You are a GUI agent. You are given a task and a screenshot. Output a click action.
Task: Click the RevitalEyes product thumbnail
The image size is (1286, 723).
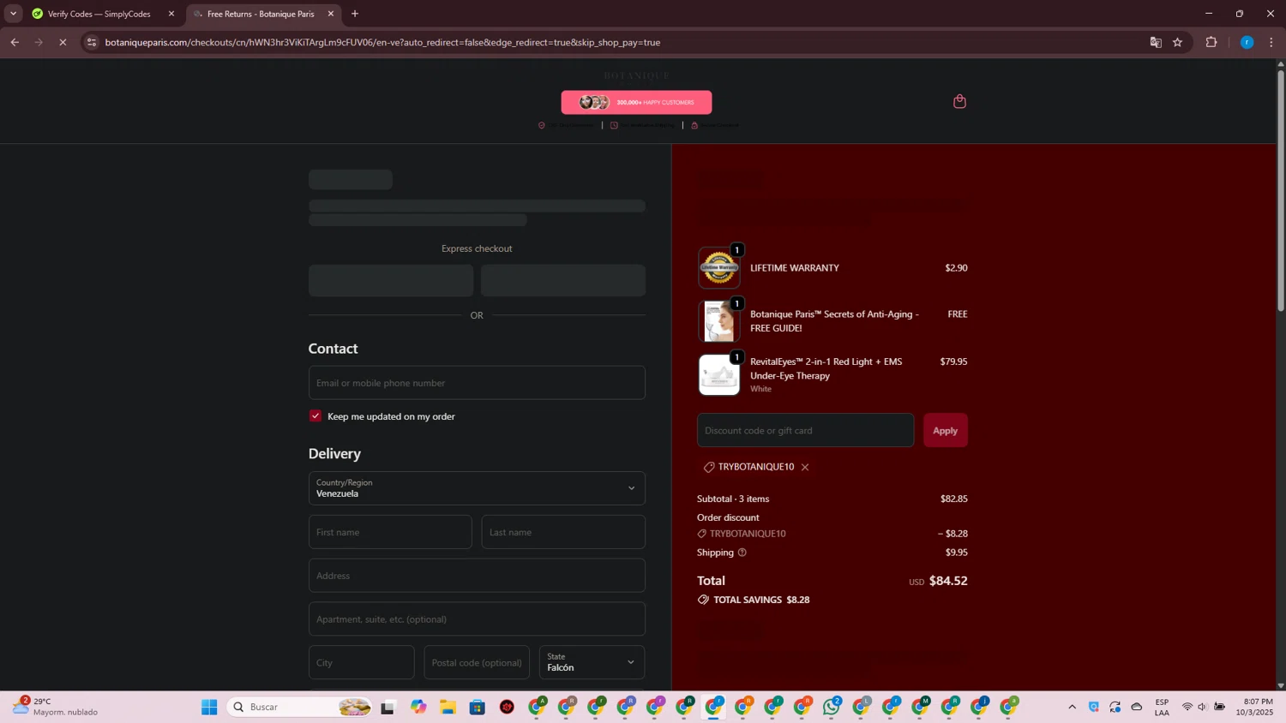719,374
